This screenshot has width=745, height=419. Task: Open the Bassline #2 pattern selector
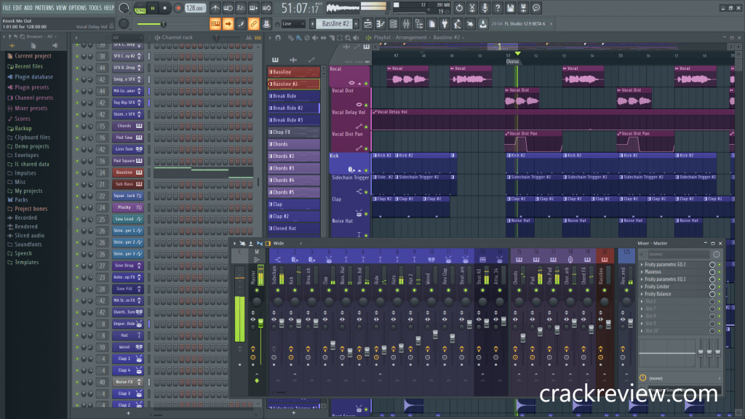point(336,24)
